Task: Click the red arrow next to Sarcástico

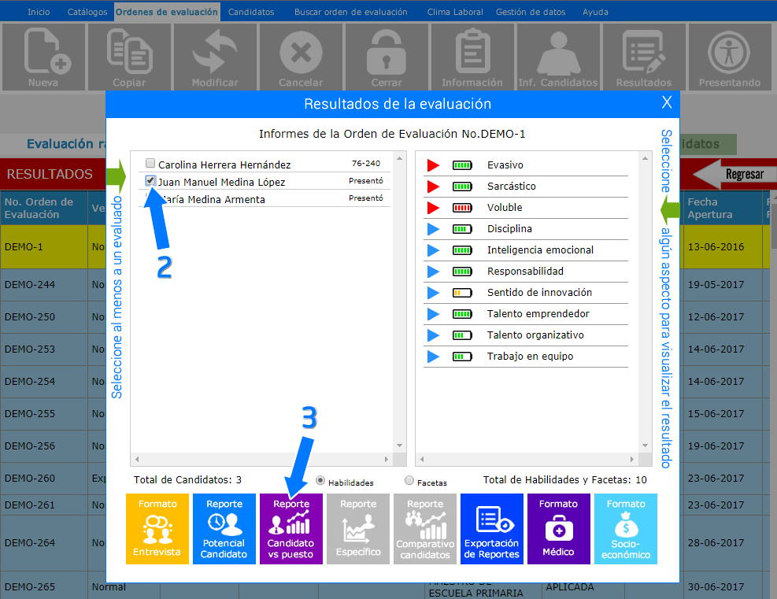Action: coord(433,187)
